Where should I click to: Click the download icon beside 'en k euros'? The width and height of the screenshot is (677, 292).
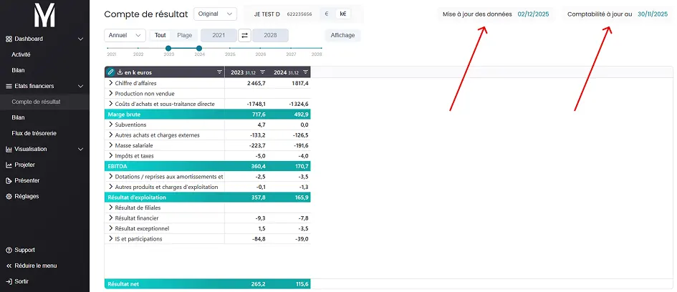coord(120,72)
